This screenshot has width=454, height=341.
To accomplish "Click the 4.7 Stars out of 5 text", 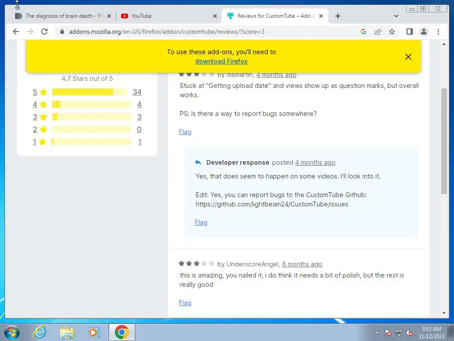I will pos(87,79).
